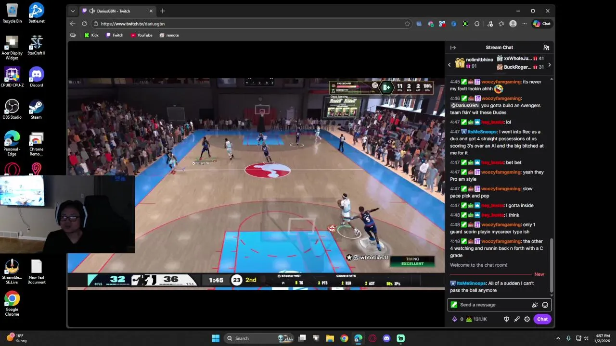Click woozyfamgaming username at 4:45
Image resolution: width=616 pixels, height=346 pixels.
click(x=501, y=82)
